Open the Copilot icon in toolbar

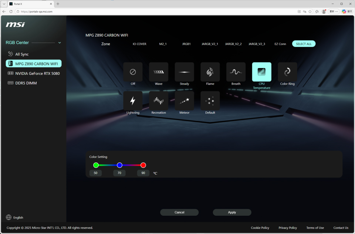[x=344, y=11]
